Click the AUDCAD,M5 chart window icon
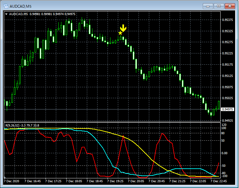Viewport: 239px width, 188px height. pos(6,6)
